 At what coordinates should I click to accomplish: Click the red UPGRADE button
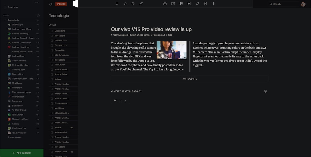61,4
